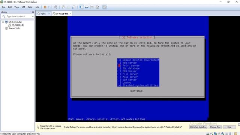Click the CD/DVD drive status bar icon
240x135 pixels.
(x=211, y=134)
